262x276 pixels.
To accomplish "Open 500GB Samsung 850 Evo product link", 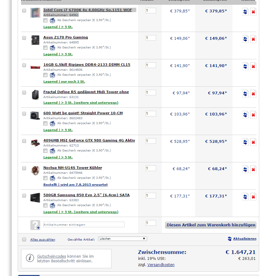I will [86, 195].
